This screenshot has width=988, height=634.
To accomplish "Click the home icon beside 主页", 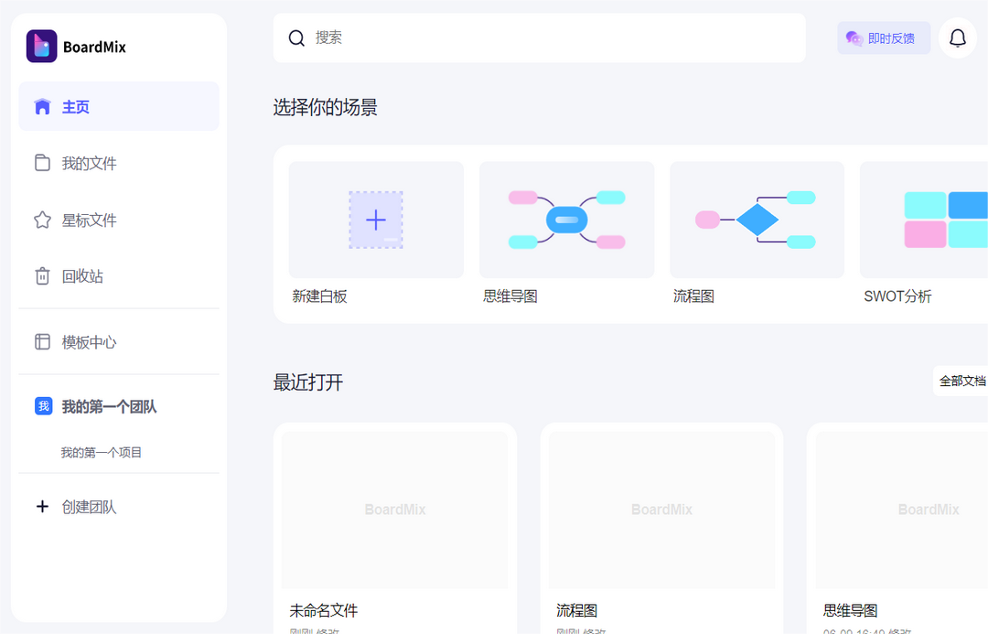I will pos(42,106).
